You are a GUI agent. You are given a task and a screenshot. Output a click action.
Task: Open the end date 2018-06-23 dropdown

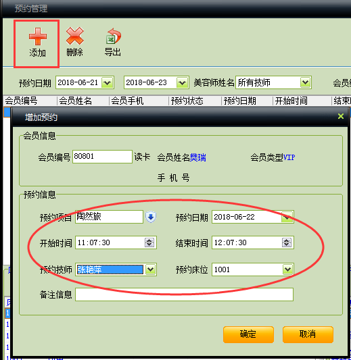coord(182,82)
